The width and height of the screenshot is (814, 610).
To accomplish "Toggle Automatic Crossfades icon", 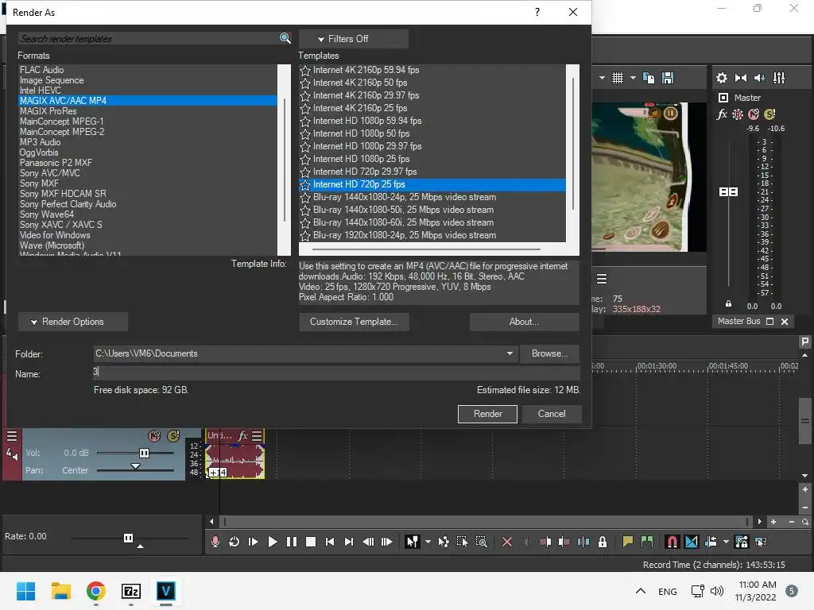I will click(692, 542).
